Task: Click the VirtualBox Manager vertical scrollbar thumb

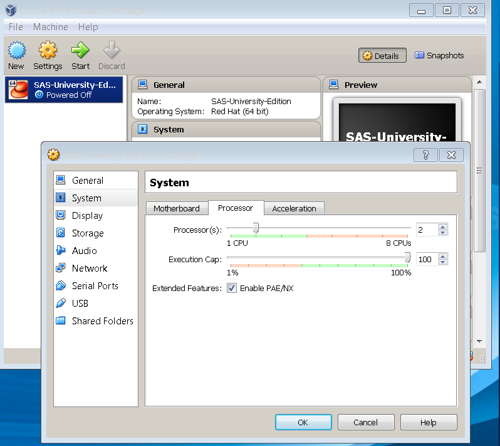Action: tap(479, 171)
